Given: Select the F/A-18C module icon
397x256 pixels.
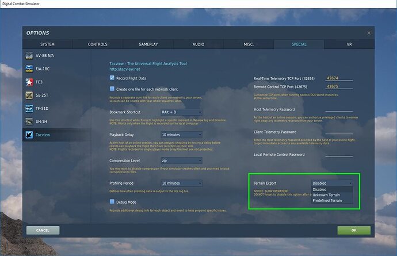Looking at the screenshot, I should (x=29, y=69).
